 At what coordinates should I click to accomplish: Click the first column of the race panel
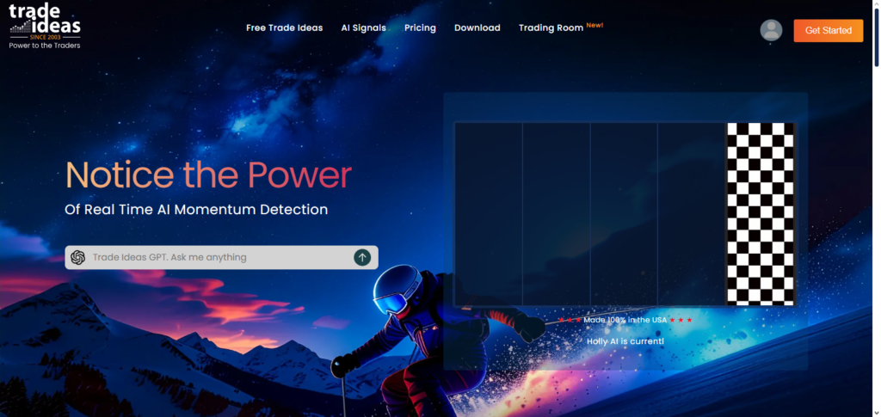(488, 213)
